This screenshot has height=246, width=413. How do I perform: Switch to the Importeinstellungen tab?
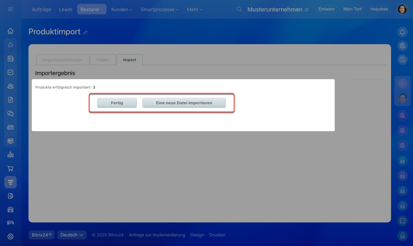[63, 60]
